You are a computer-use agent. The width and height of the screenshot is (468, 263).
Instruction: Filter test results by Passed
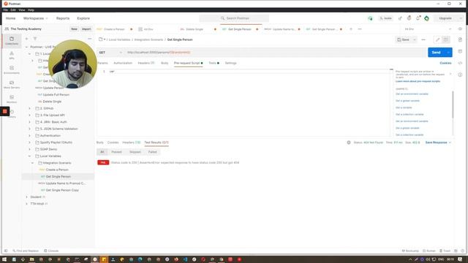[116, 152]
